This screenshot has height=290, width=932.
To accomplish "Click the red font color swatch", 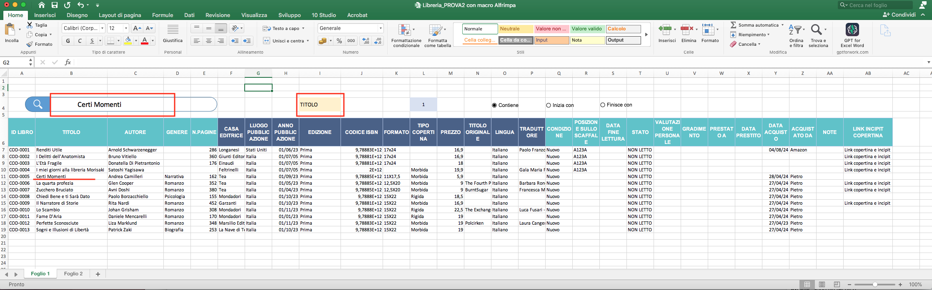I will click(145, 41).
